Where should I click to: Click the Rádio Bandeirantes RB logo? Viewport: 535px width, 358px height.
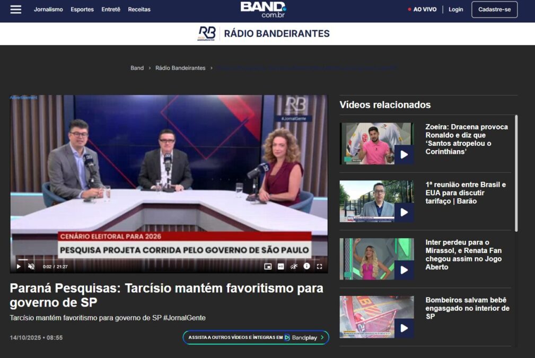(206, 34)
